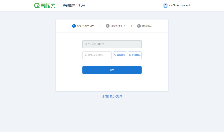
Task: Request voice code via 语音验证码
Action: click(135, 55)
